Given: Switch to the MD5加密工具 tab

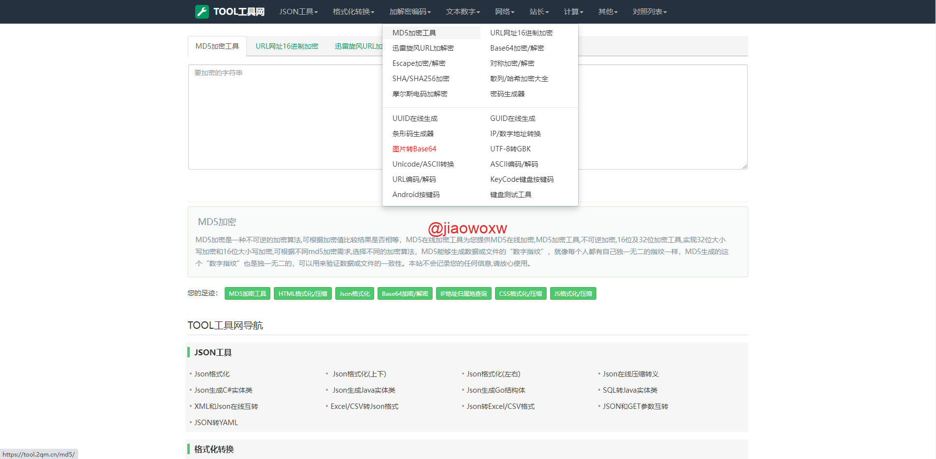Looking at the screenshot, I should (x=217, y=46).
